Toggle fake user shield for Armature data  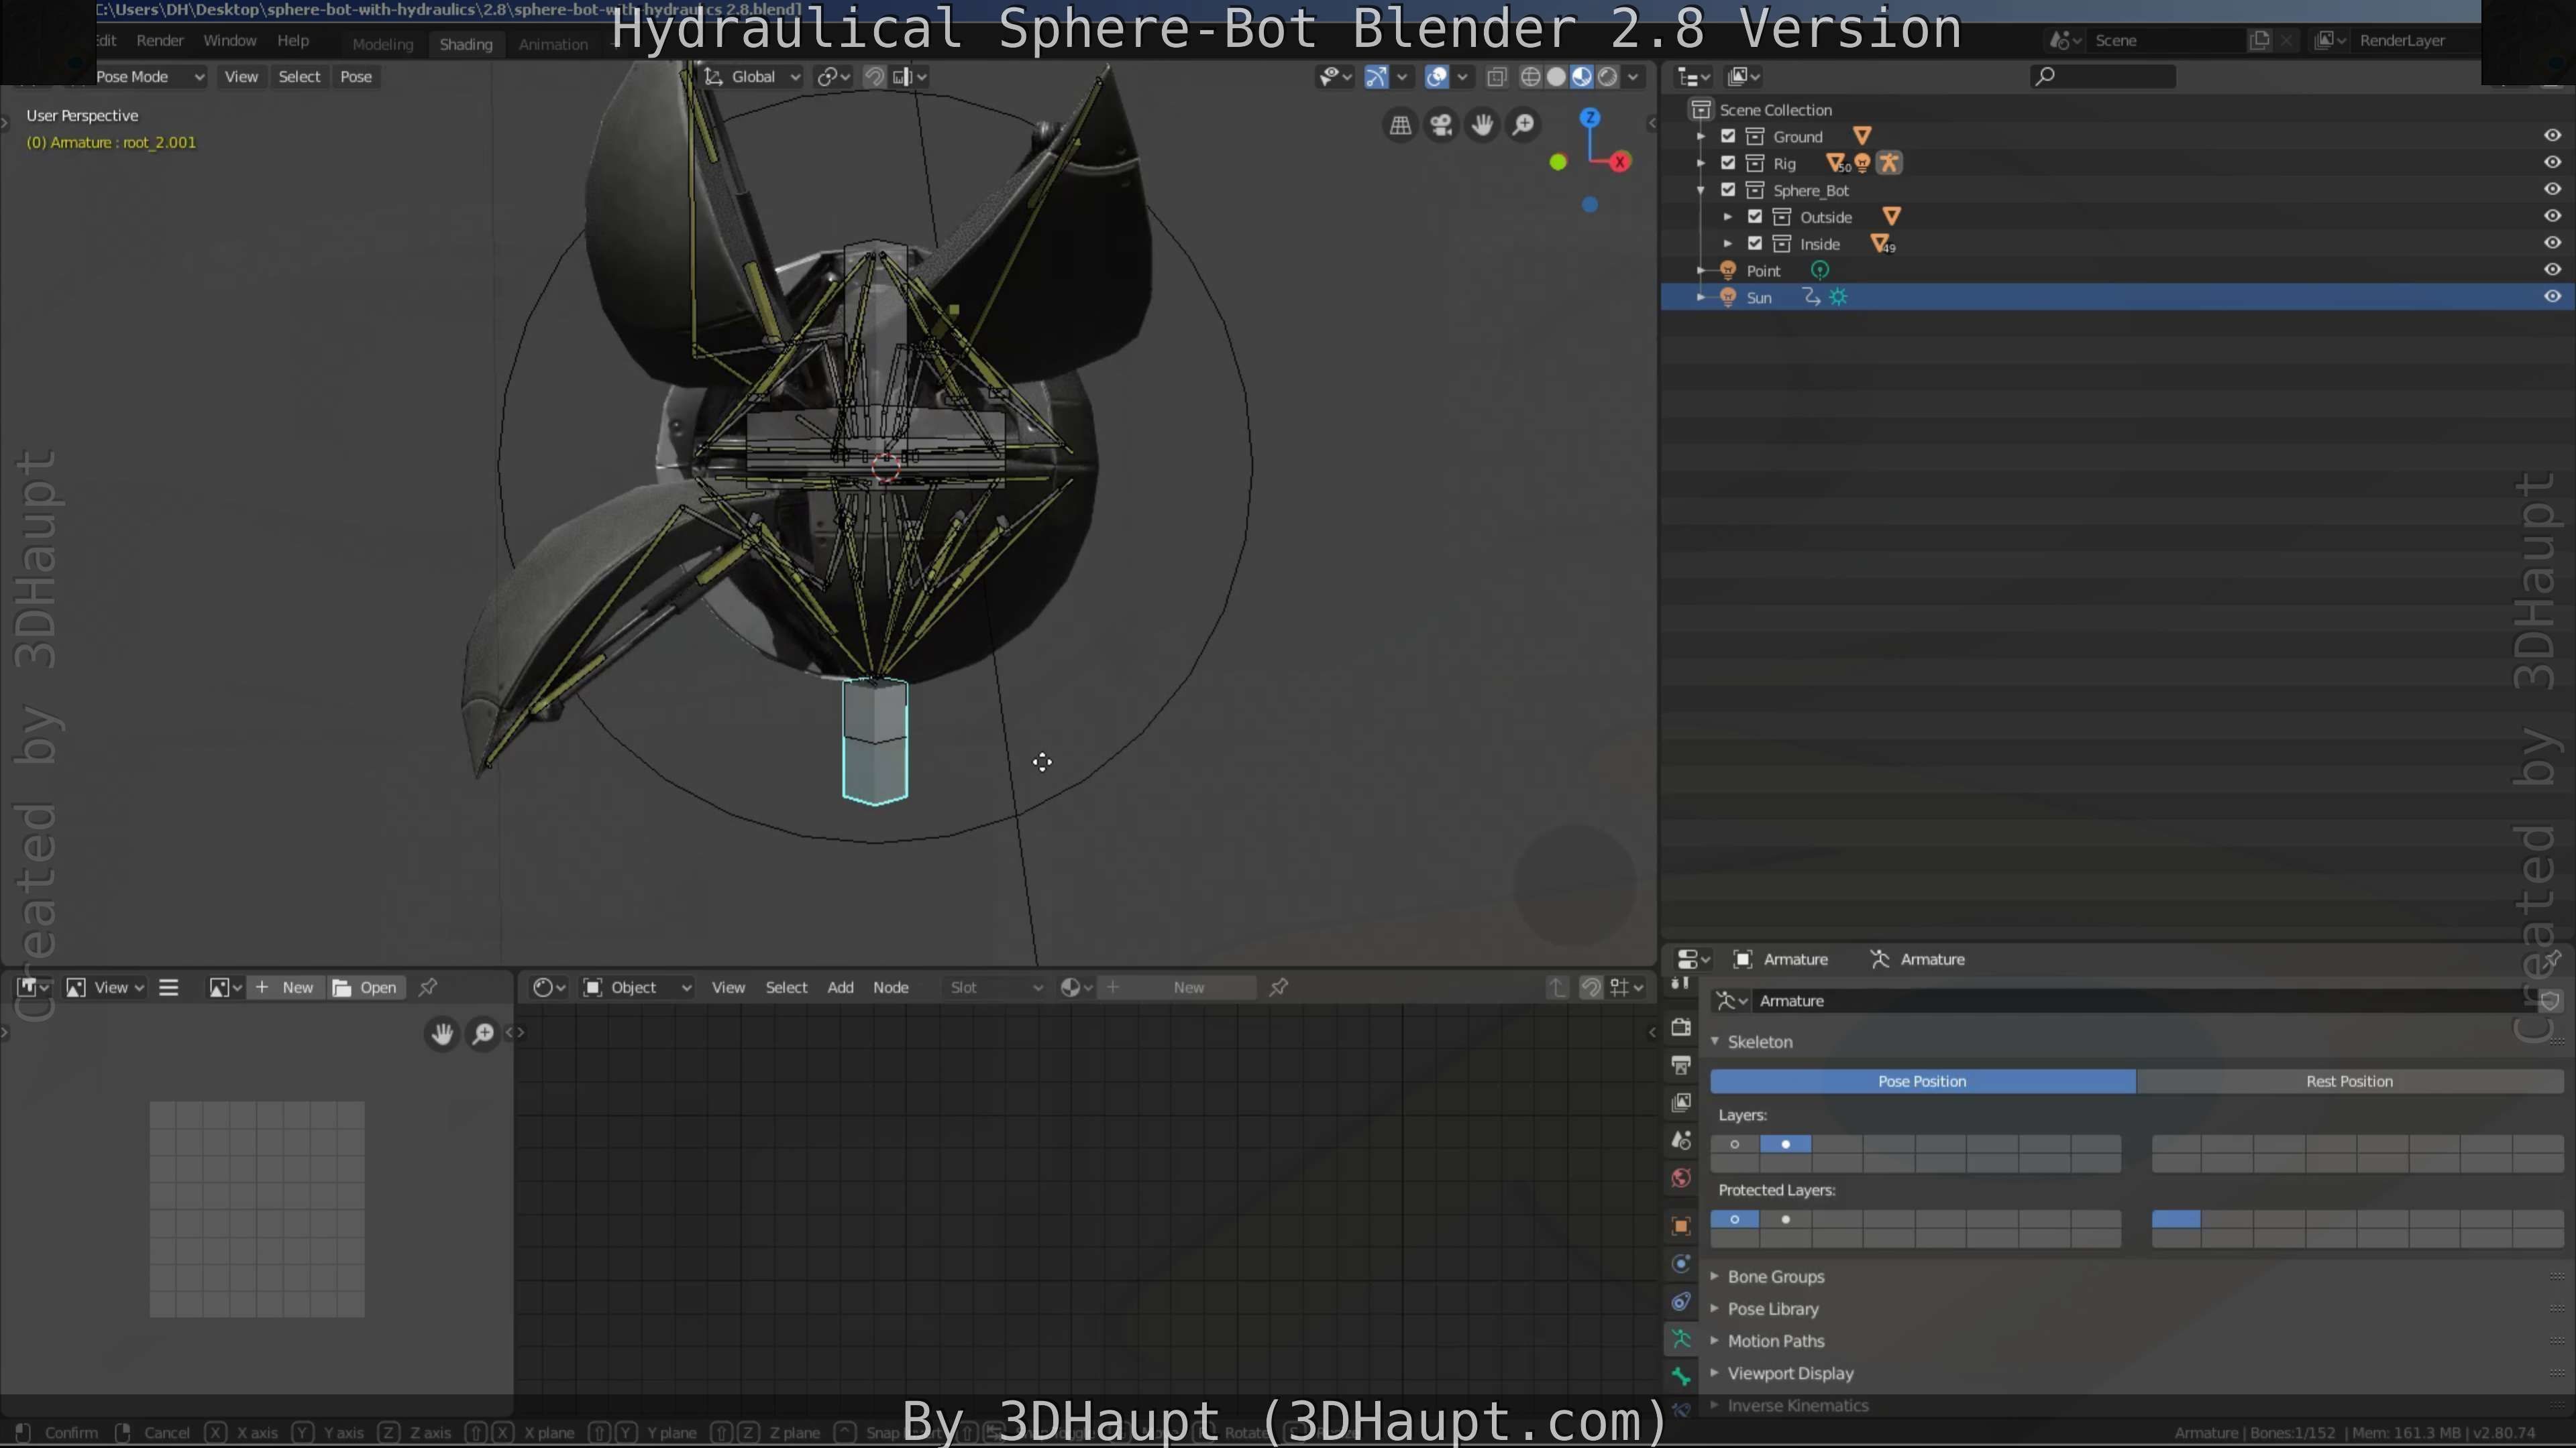tap(2550, 1000)
